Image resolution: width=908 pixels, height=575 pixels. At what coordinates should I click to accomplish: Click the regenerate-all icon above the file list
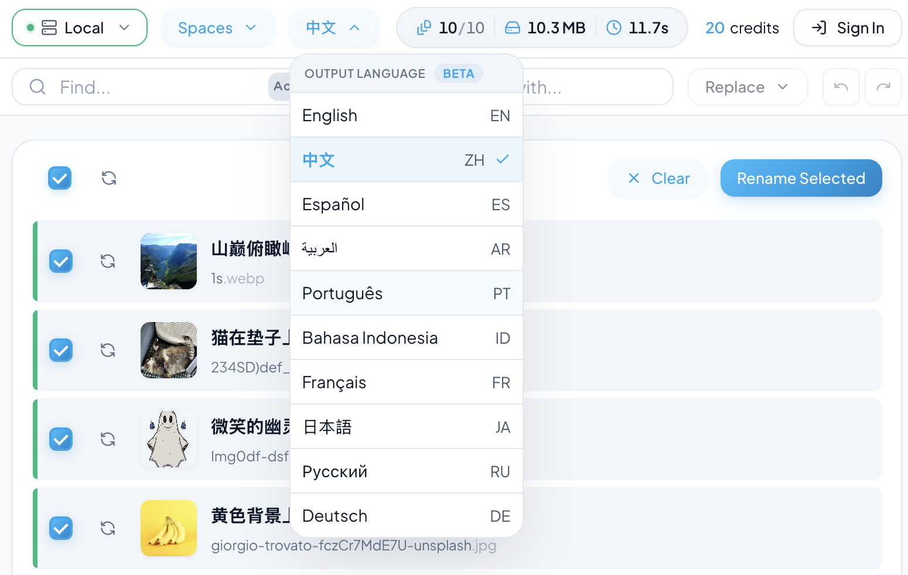(x=108, y=178)
